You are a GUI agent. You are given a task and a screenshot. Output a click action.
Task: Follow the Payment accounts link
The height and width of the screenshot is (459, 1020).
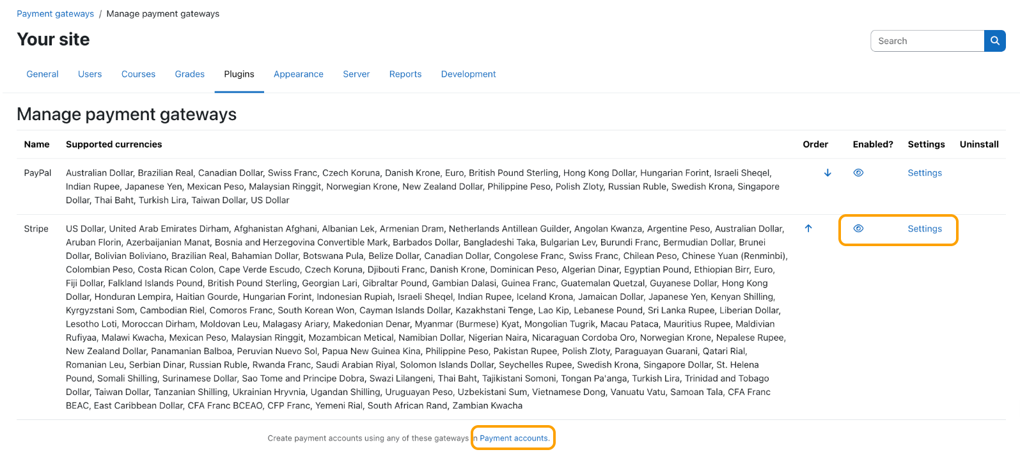(514, 438)
